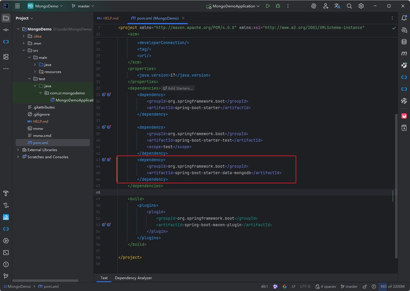This screenshot has height=291, width=410.
Task: Open the Database tool window
Action: coord(404,42)
